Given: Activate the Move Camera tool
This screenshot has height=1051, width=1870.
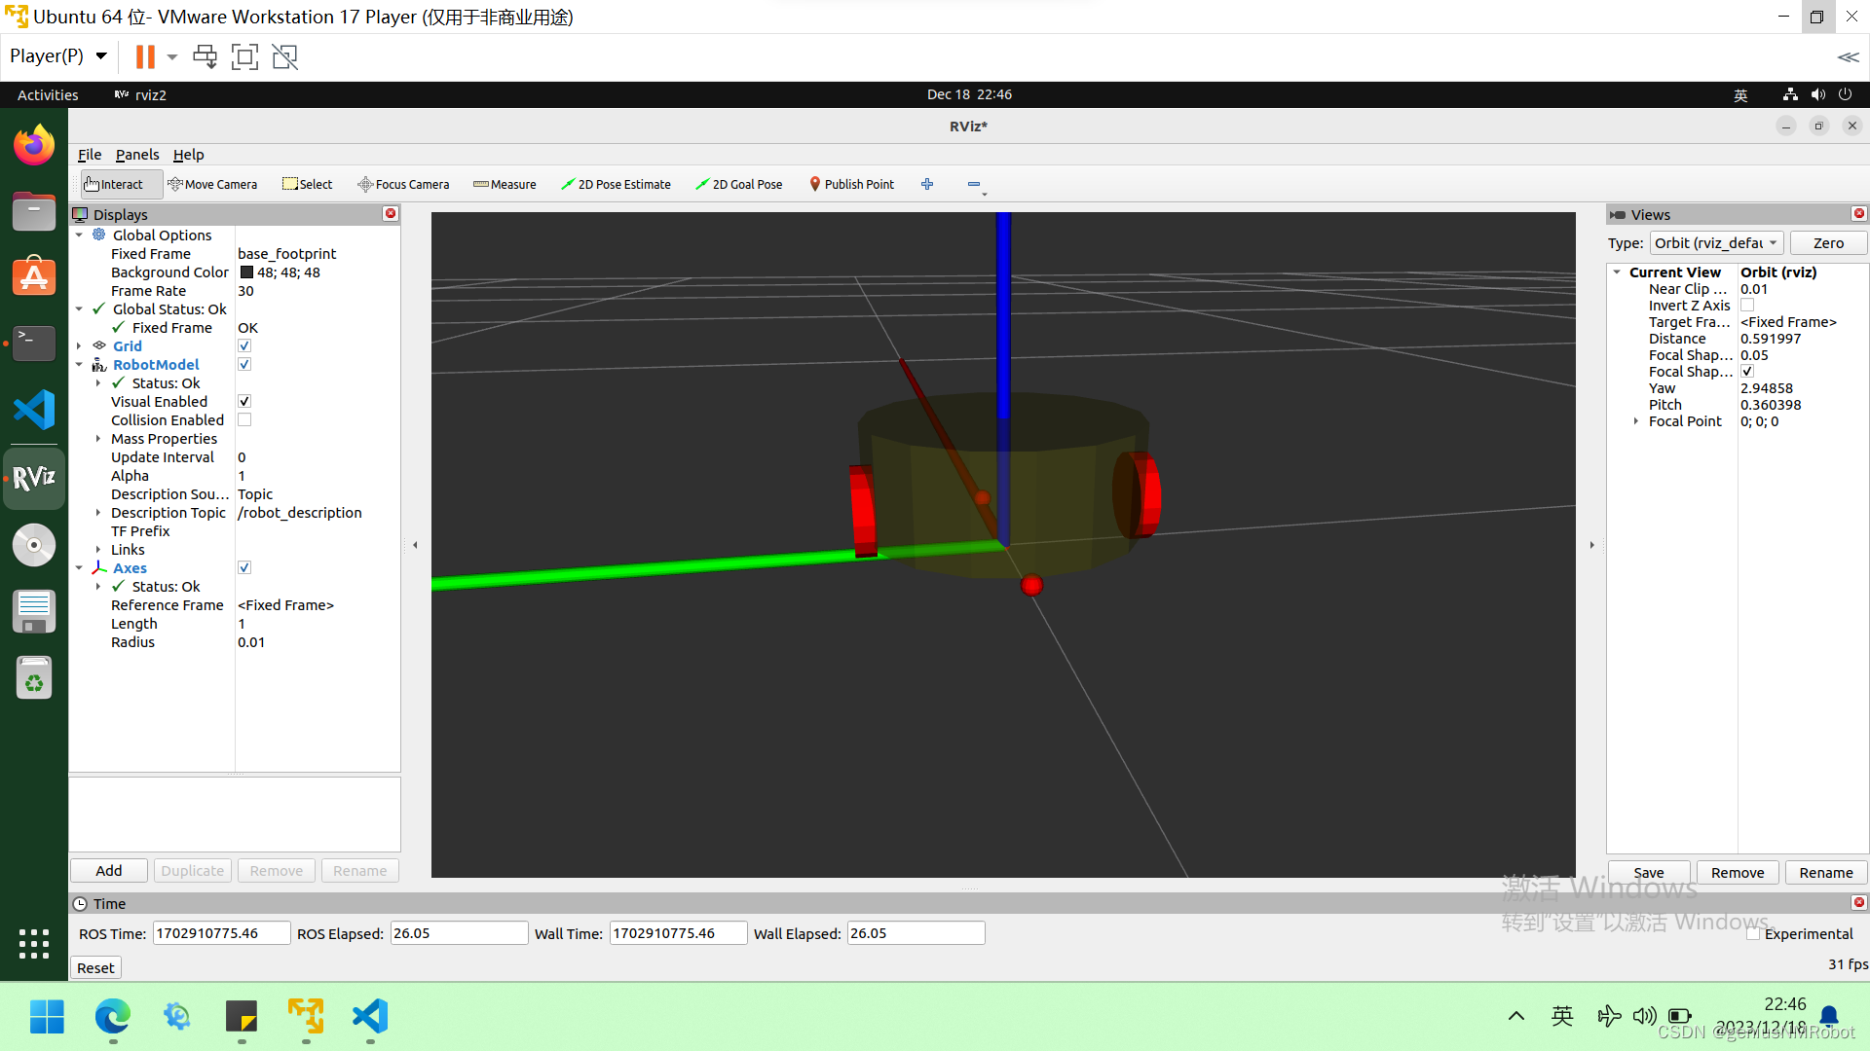Looking at the screenshot, I should click(x=212, y=184).
